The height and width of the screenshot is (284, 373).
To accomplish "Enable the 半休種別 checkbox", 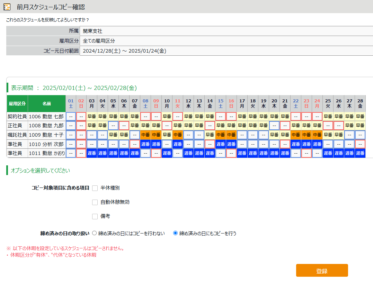I will click(95, 188).
